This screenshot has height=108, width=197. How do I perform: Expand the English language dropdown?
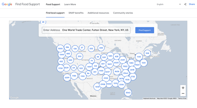click(x=169, y=4)
